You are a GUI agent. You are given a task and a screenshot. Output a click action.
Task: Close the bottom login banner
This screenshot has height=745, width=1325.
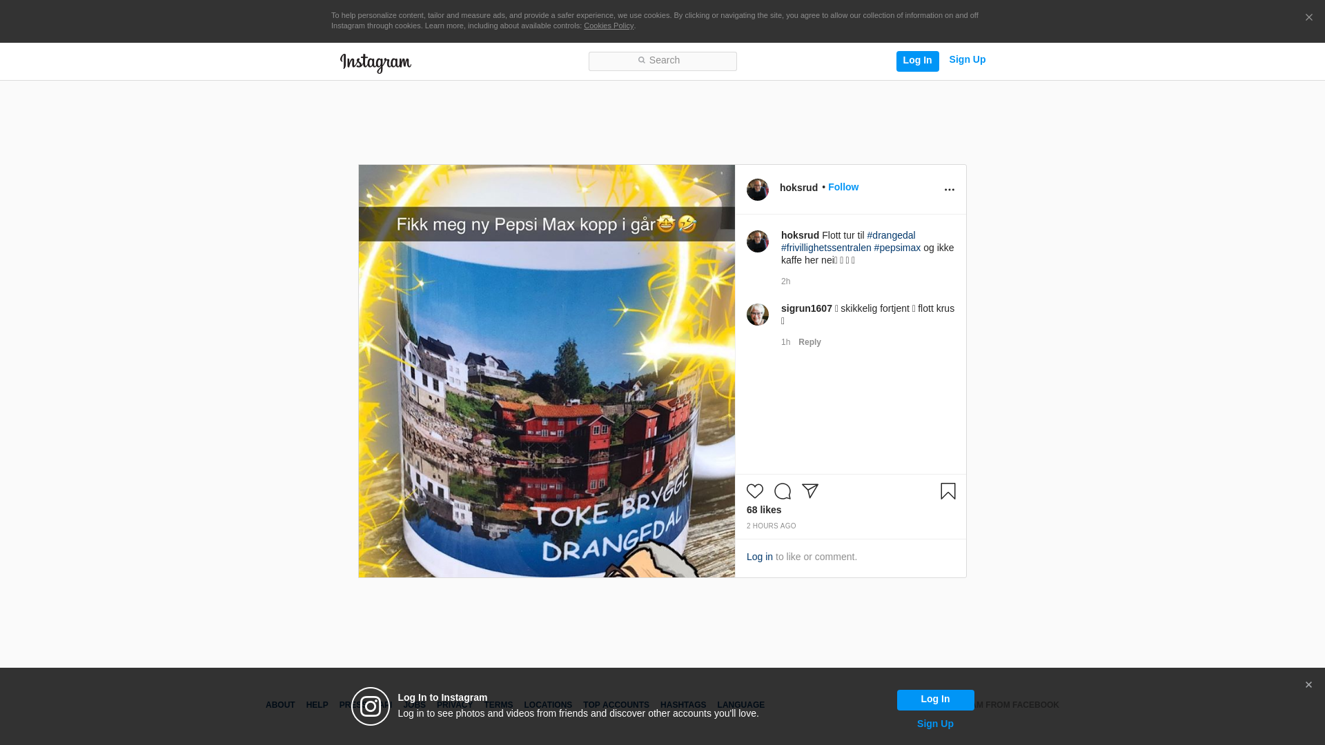1308,685
